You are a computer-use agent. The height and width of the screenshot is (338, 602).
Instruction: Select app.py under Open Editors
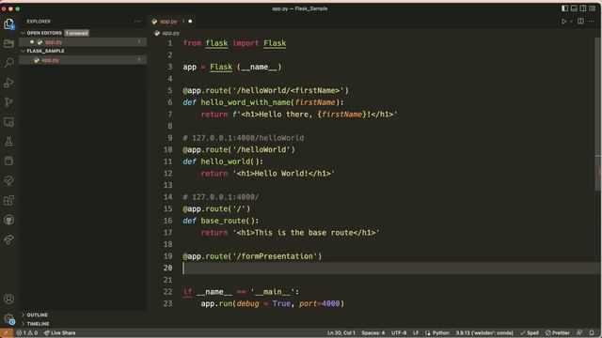click(83, 42)
